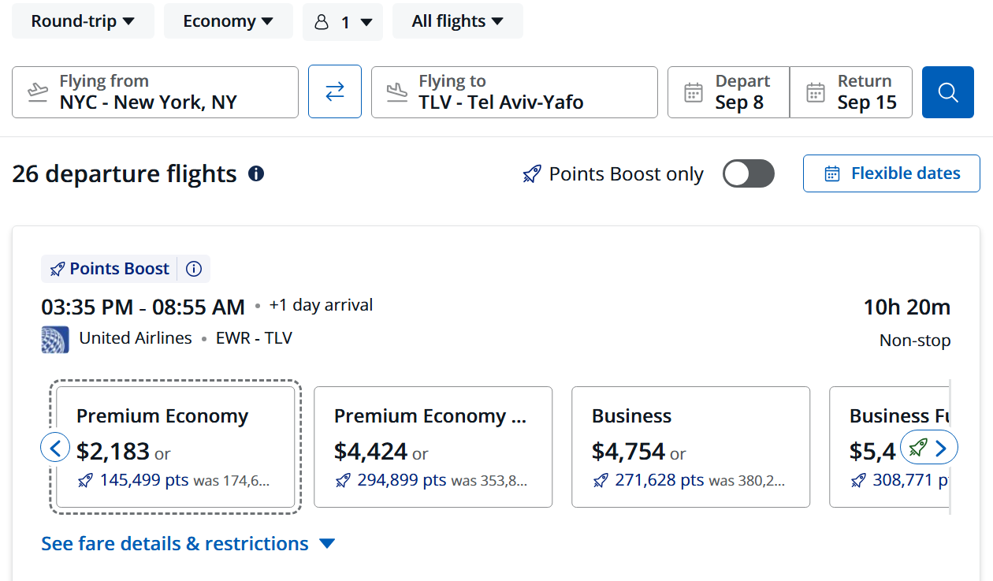993x581 pixels.
Task: Open the passenger count dropdown
Action: 343,22
